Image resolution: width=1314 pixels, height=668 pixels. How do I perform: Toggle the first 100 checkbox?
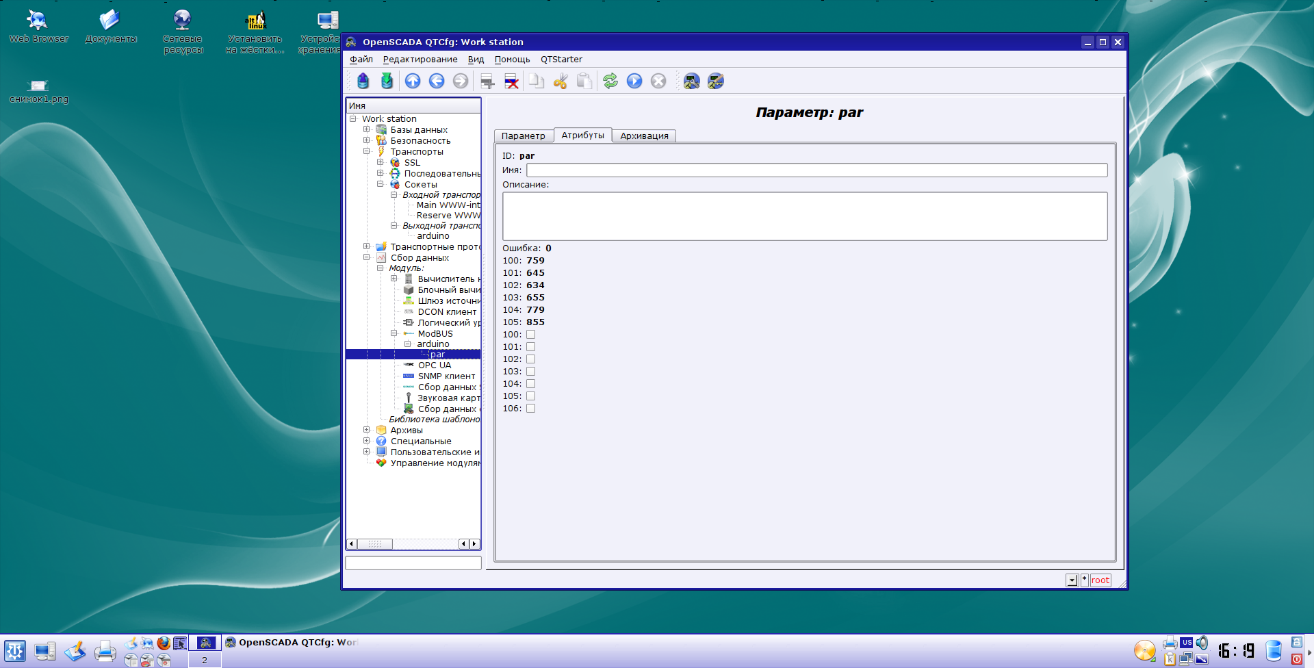530,335
